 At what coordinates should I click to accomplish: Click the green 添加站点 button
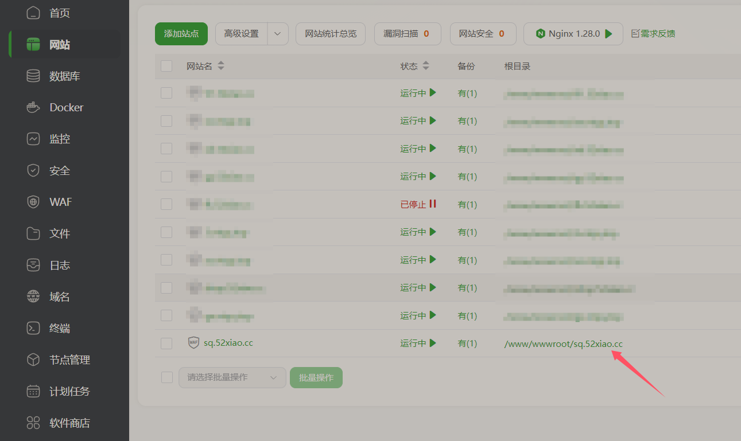coord(181,34)
